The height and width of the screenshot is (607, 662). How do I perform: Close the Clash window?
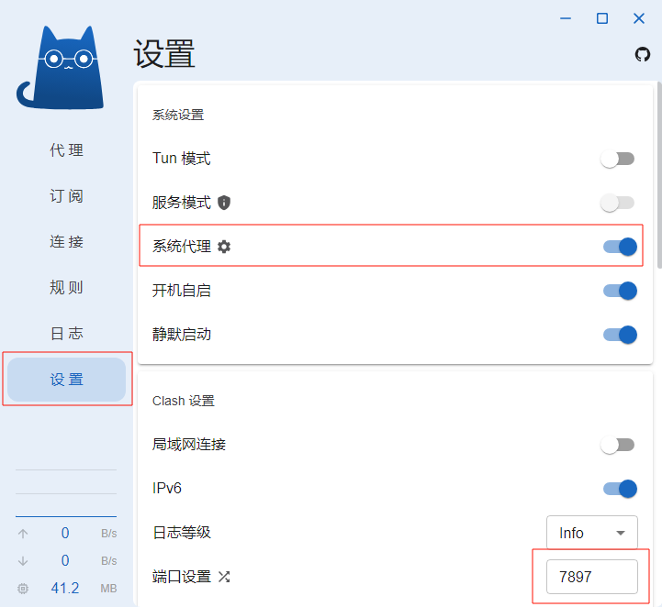point(639,18)
